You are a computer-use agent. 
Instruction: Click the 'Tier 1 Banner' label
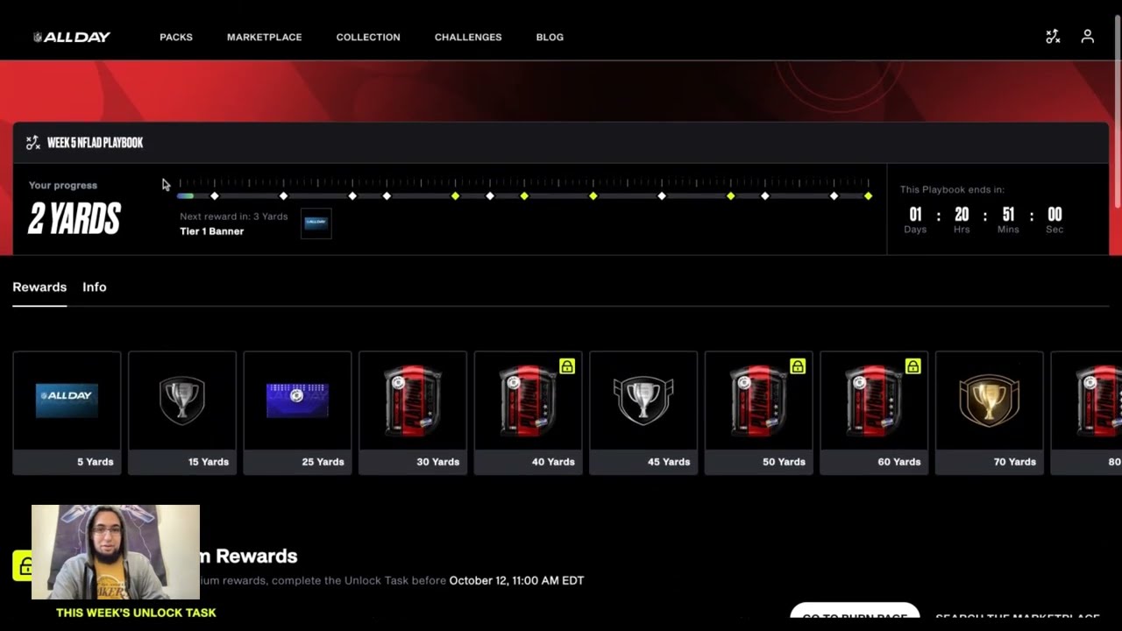(x=212, y=231)
